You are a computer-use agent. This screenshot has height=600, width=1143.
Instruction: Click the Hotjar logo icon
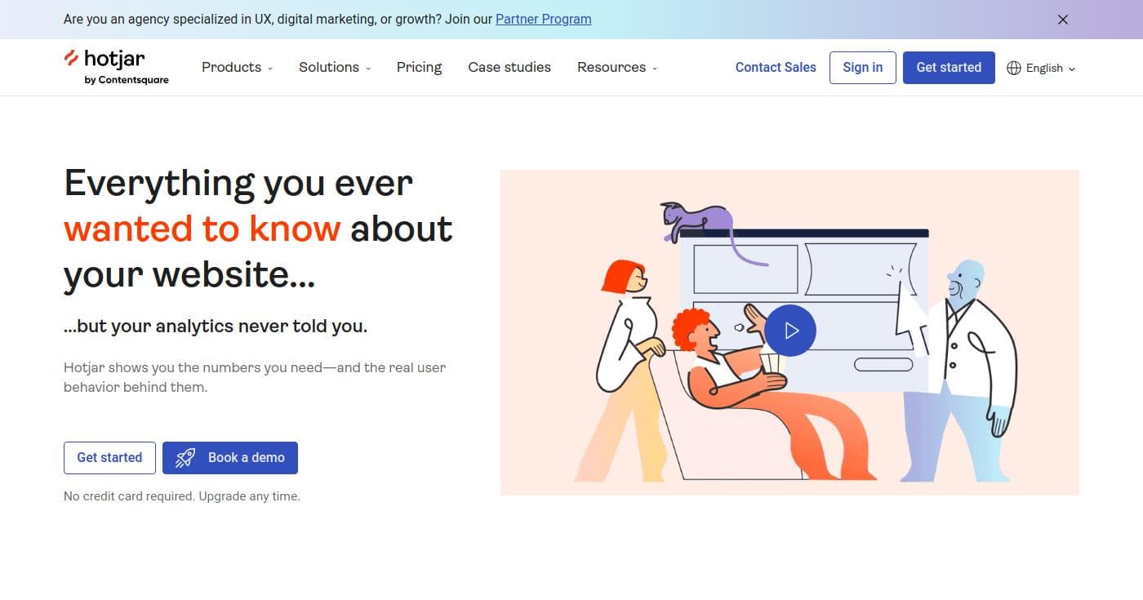pos(71,58)
